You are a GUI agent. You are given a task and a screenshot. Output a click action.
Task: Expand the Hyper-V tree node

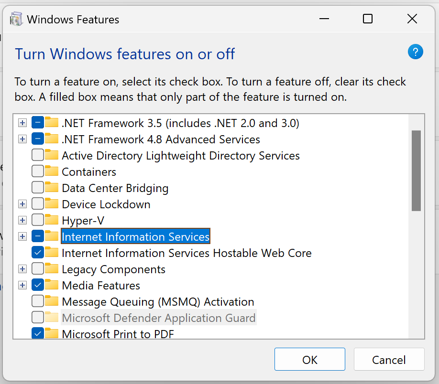[x=22, y=220]
